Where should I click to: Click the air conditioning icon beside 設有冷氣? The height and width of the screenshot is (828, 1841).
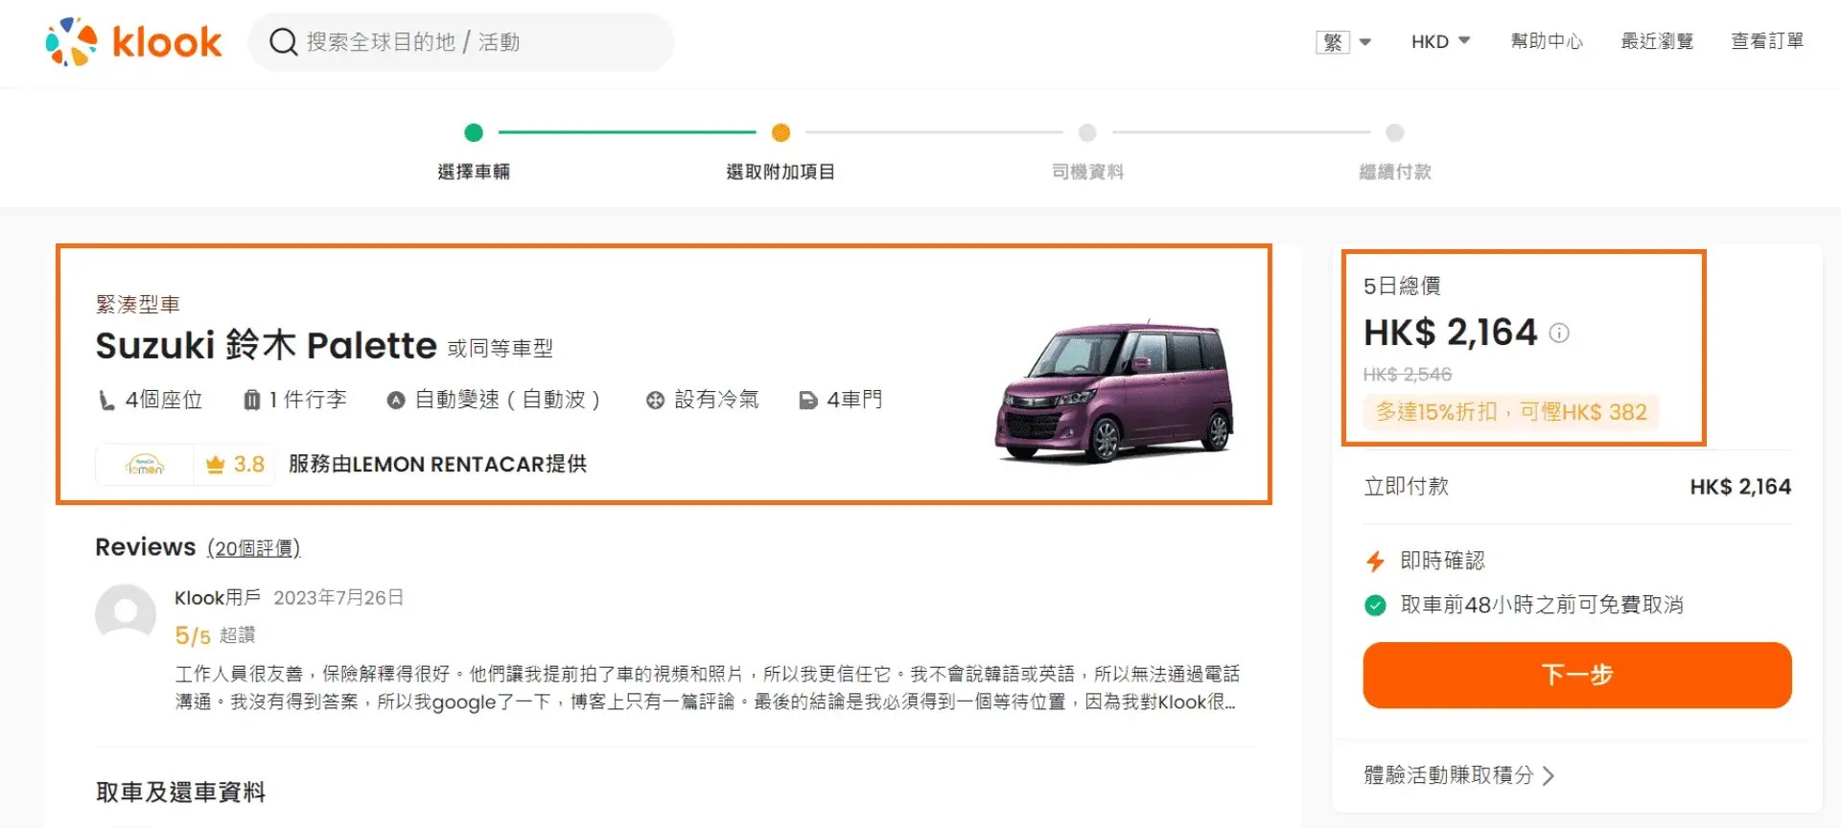coord(655,401)
